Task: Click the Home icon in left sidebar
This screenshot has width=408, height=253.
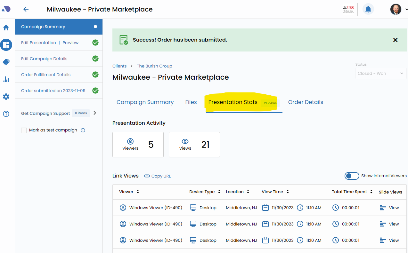Action: tap(6, 28)
